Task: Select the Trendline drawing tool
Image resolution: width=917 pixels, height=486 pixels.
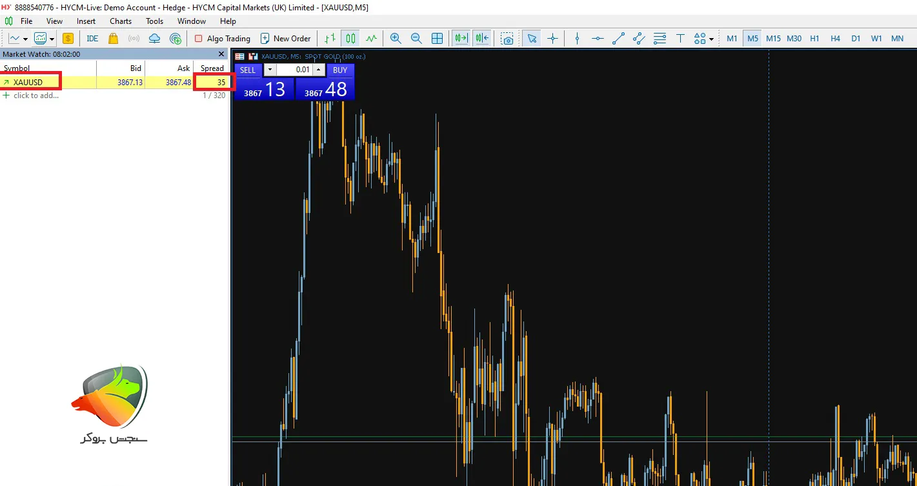Action: click(618, 38)
